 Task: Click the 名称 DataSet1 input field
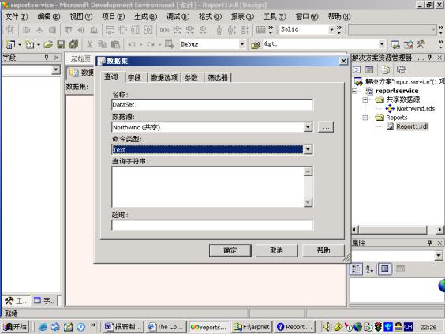point(212,105)
